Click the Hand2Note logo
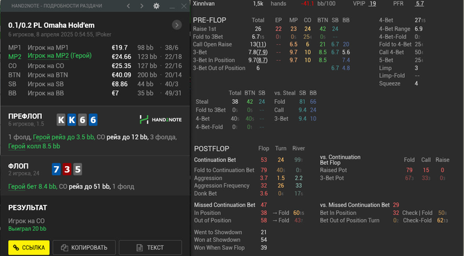The height and width of the screenshot is (256, 464). (160, 120)
